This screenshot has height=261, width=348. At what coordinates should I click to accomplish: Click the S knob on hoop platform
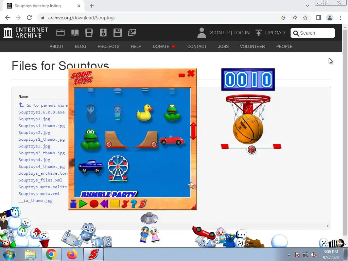point(252,150)
